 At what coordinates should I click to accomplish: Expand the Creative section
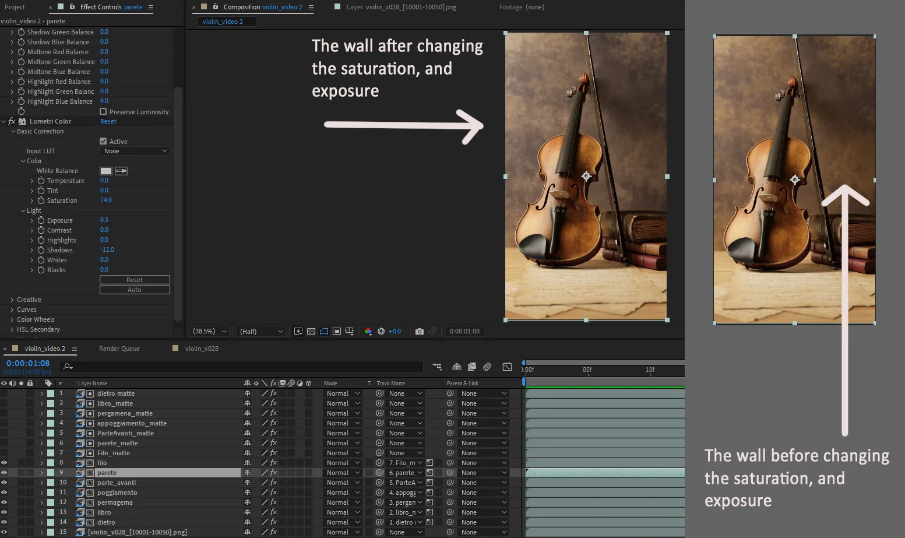[12, 300]
